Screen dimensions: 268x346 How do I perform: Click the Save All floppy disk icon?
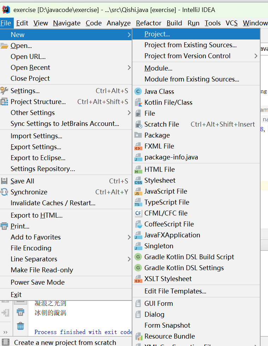coord(4,181)
